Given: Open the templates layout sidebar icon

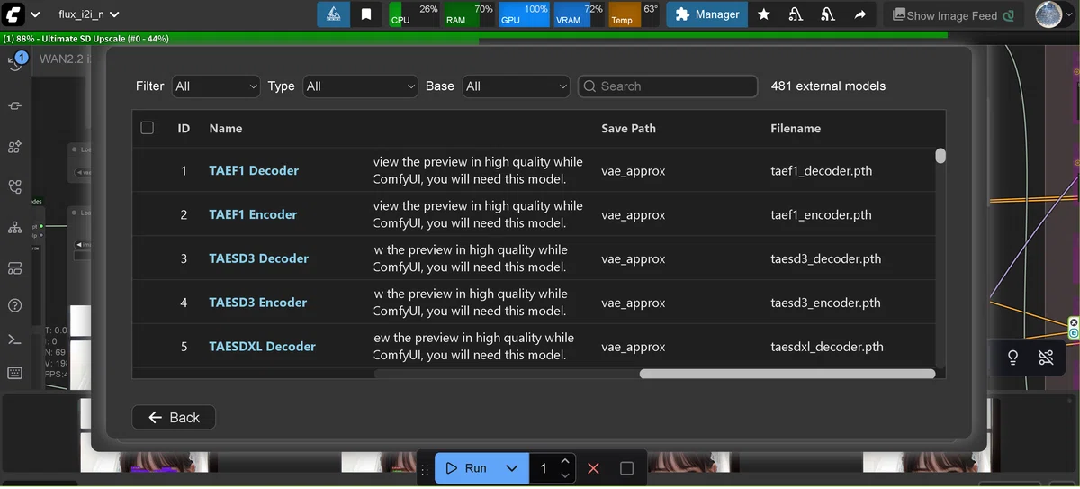Looking at the screenshot, I should pos(14,268).
